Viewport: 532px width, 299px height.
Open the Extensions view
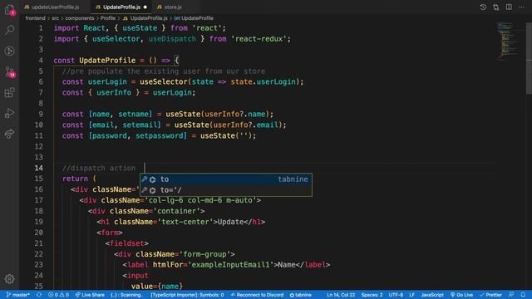coord(9,92)
